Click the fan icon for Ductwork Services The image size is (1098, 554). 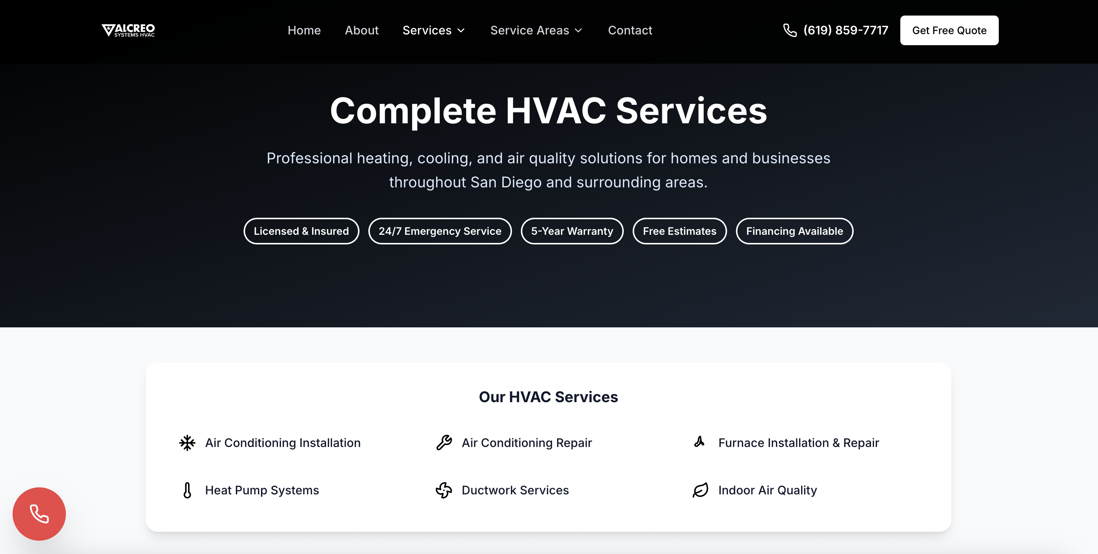[x=444, y=490]
